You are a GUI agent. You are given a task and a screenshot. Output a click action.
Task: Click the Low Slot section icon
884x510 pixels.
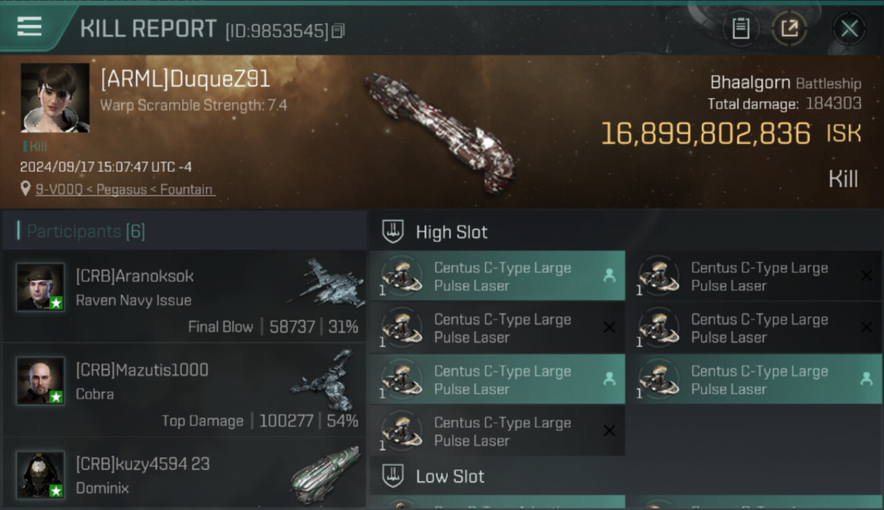pos(393,476)
